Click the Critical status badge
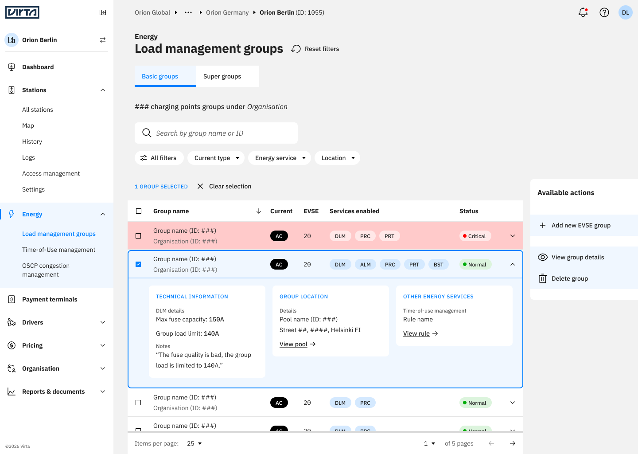The width and height of the screenshot is (638, 454). coord(475,236)
